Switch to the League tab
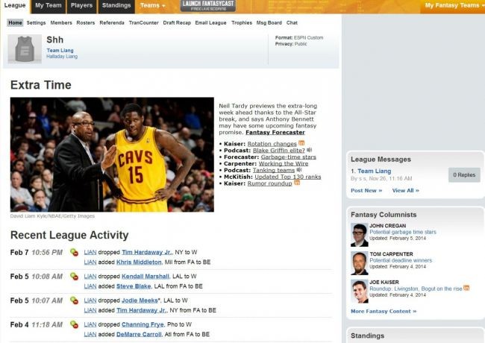This screenshot has height=343, width=485. pos(15,5)
